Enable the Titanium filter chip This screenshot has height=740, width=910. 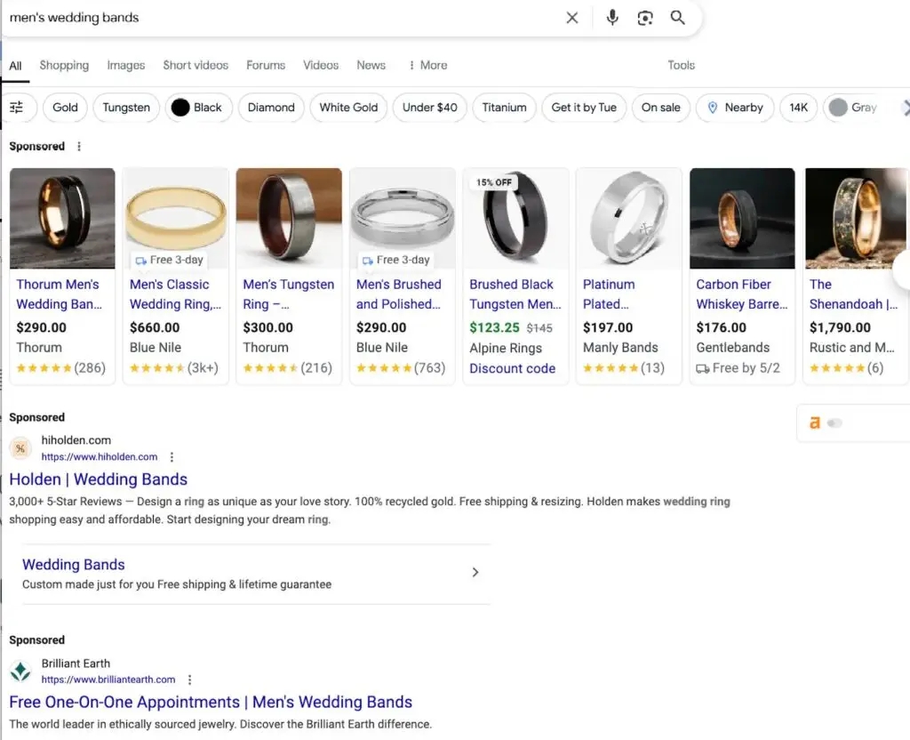click(504, 107)
